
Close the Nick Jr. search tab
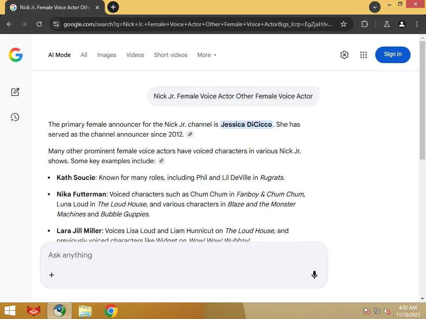[97, 7]
